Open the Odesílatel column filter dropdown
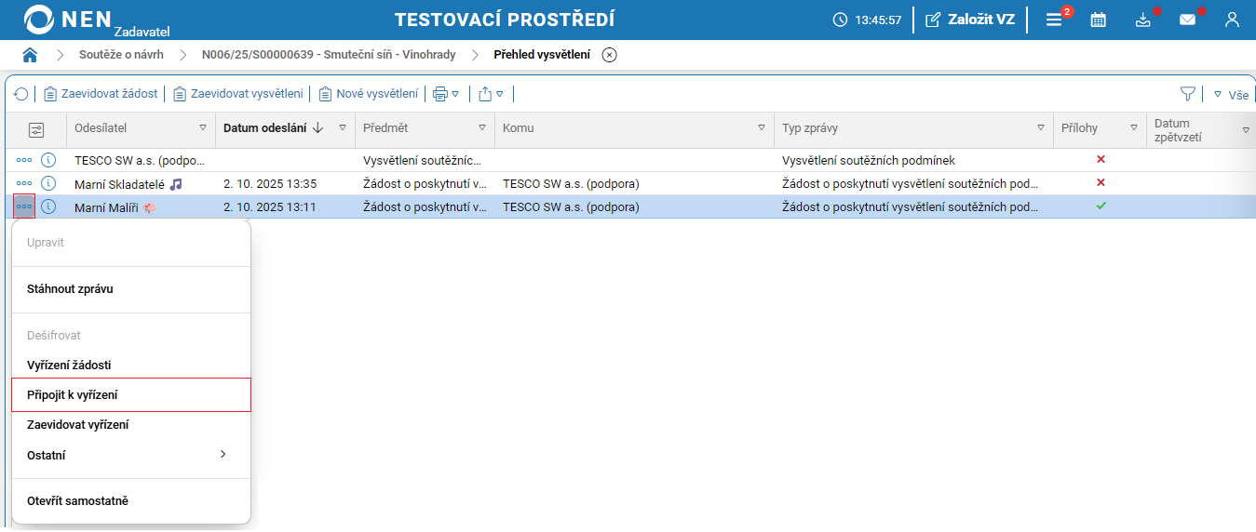 (203, 128)
